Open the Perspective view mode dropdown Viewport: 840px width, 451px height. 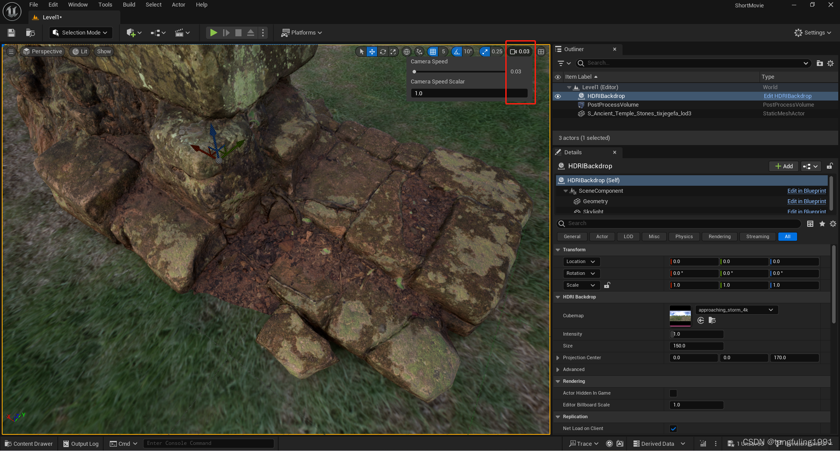[x=43, y=52]
